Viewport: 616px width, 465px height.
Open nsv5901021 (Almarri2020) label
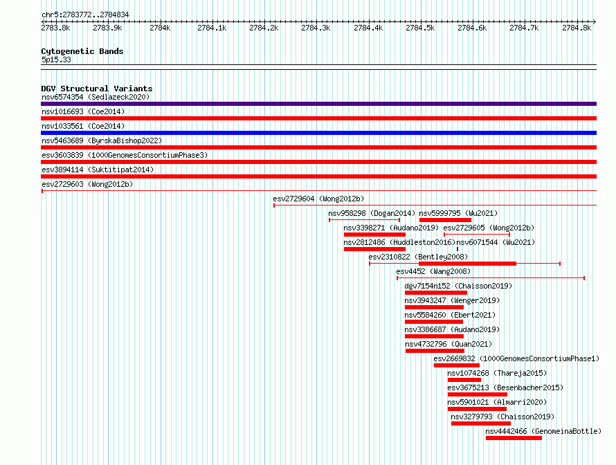(497, 402)
